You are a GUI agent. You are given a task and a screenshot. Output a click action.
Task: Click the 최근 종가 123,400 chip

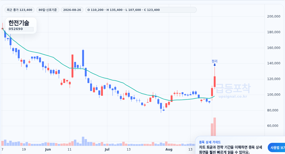coord(19,10)
